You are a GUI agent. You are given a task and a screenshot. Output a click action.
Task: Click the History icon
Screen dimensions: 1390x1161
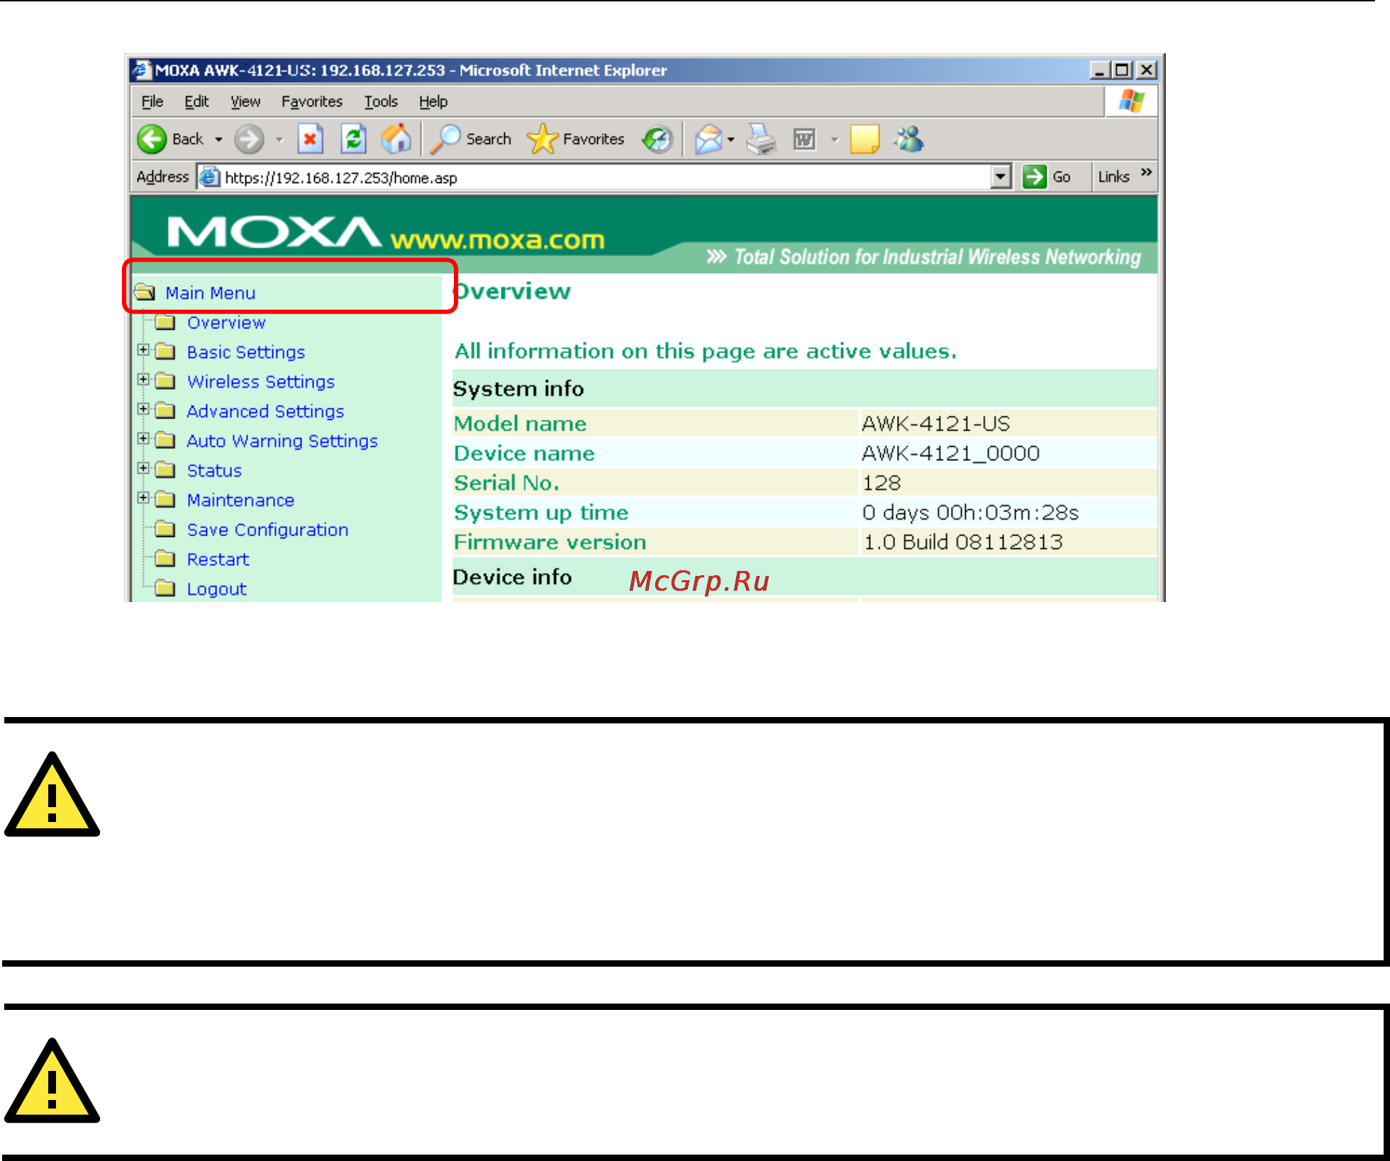(x=657, y=140)
